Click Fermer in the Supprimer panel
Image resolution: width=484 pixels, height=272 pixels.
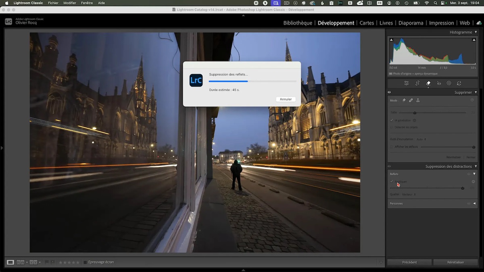[471, 157]
